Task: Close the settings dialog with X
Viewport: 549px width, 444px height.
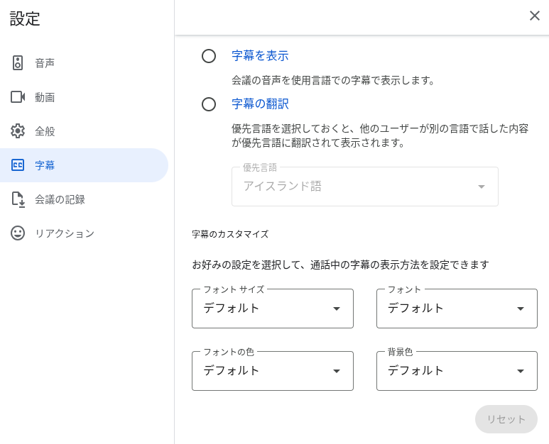Action: click(x=534, y=16)
